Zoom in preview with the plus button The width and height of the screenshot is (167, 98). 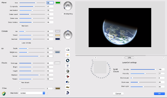pos(136,58)
